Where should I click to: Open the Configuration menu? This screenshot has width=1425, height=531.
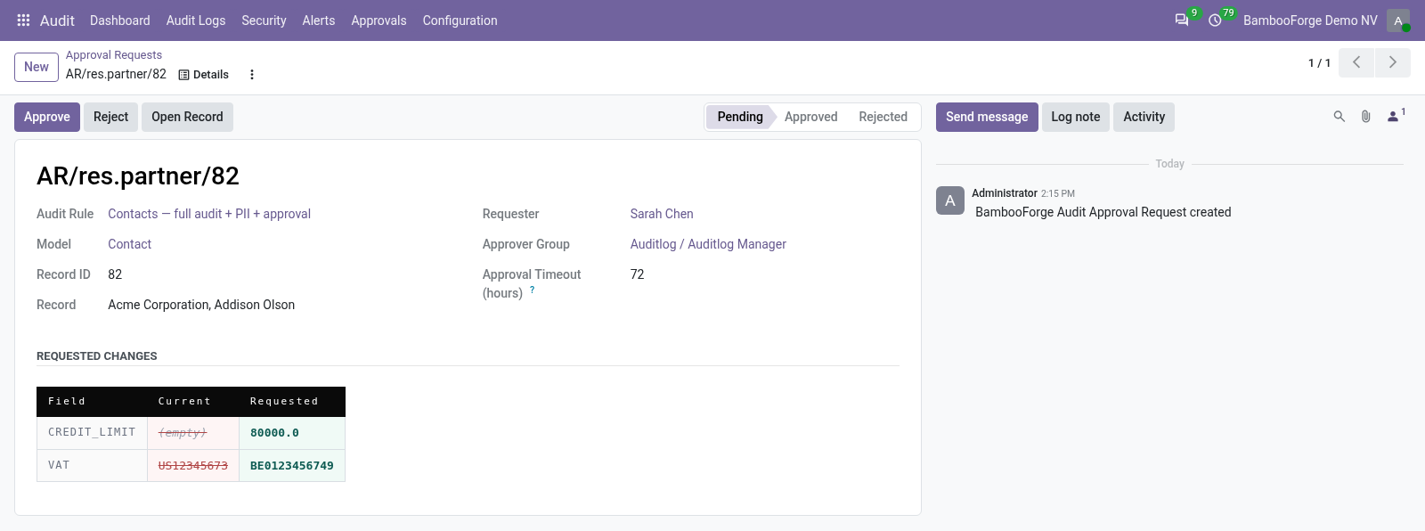point(460,20)
